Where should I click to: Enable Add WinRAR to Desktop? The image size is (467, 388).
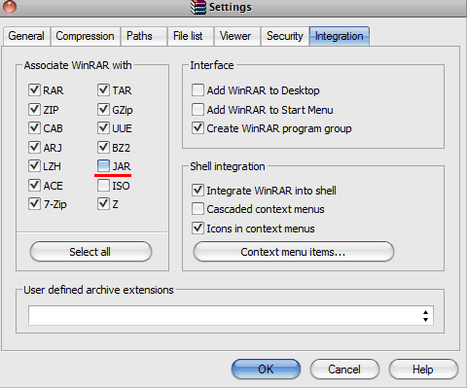click(x=198, y=90)
